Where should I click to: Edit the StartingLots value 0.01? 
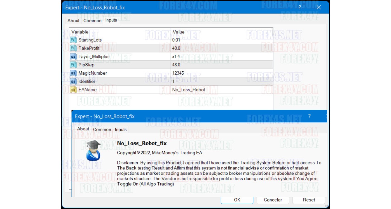tap(176, 40)
